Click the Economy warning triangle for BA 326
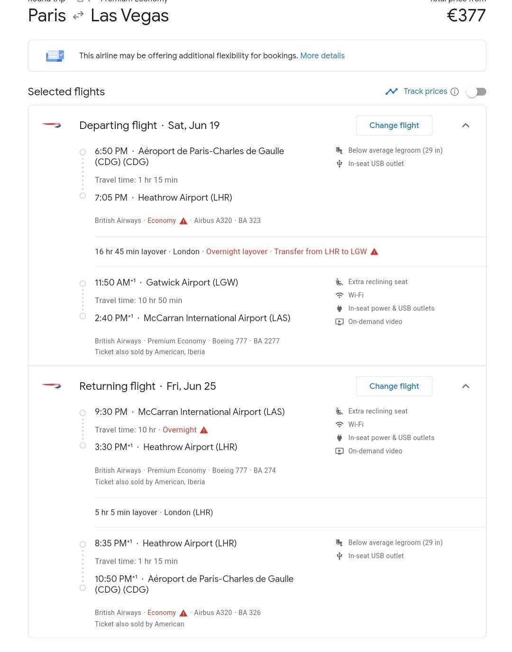512x652 pixels. tap(183, 613)
